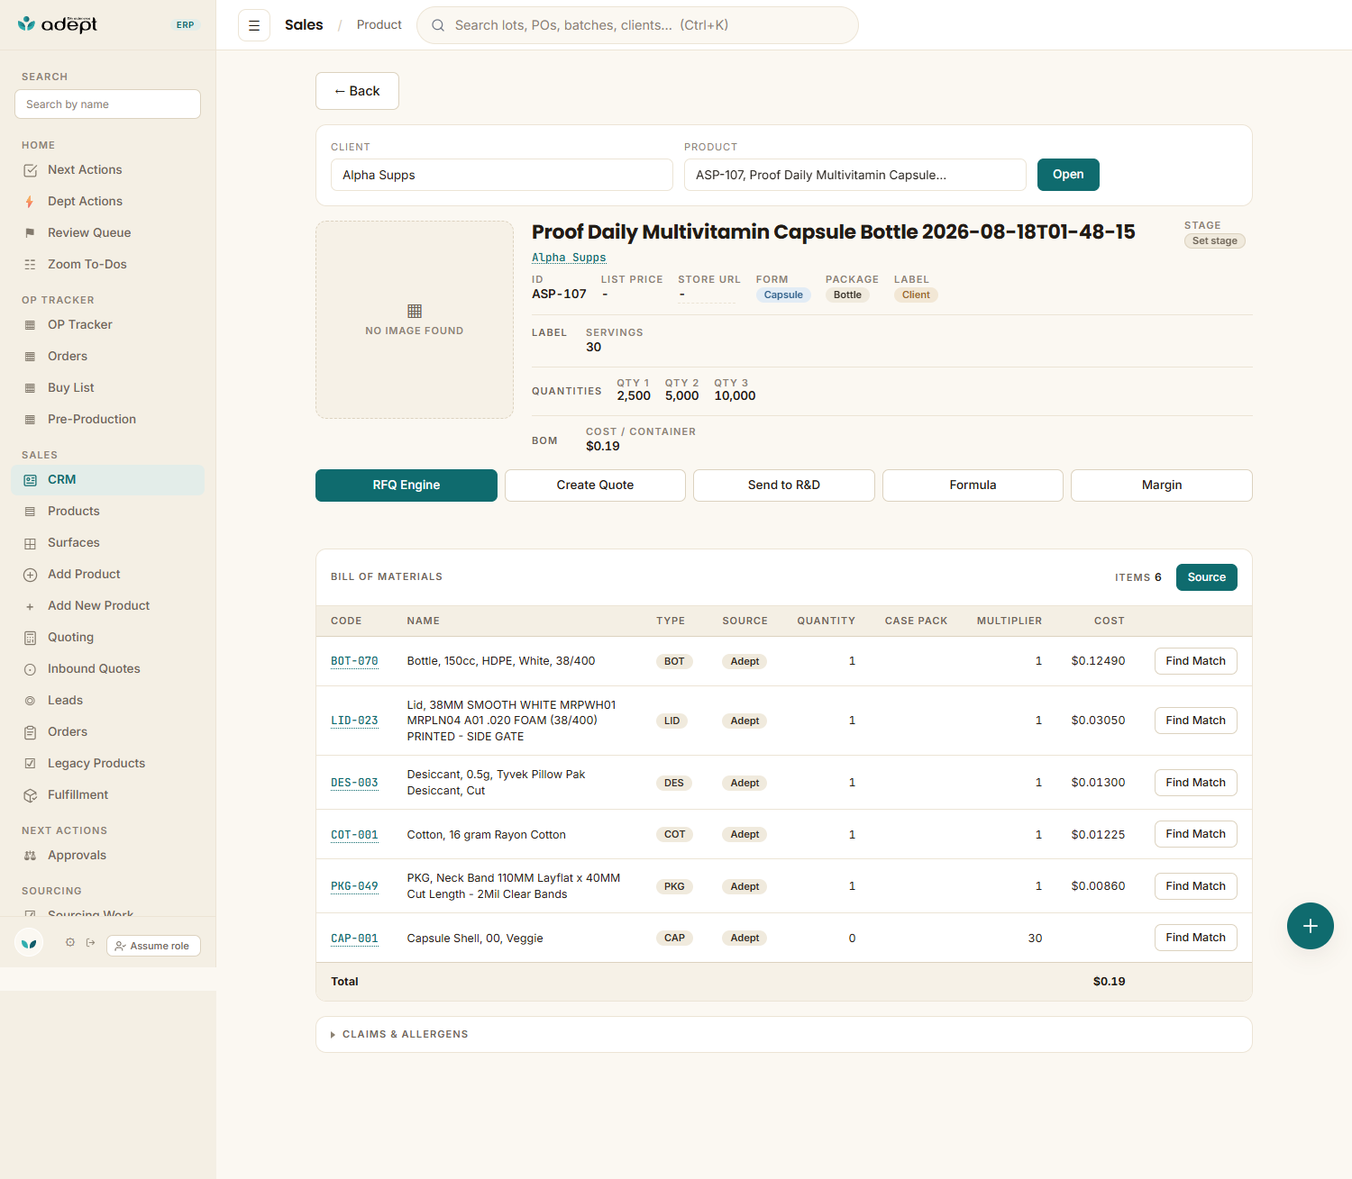The height and width of the screenshot is (1179, 1352).
Task: Click the Next Actions checkbox icon in sidebar
Action: tap(31, 170)
